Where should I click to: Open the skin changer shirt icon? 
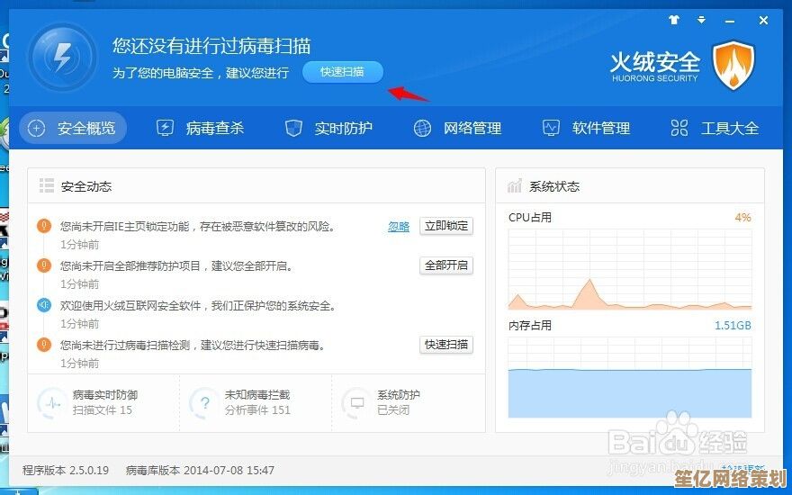[x=674, y=20]
